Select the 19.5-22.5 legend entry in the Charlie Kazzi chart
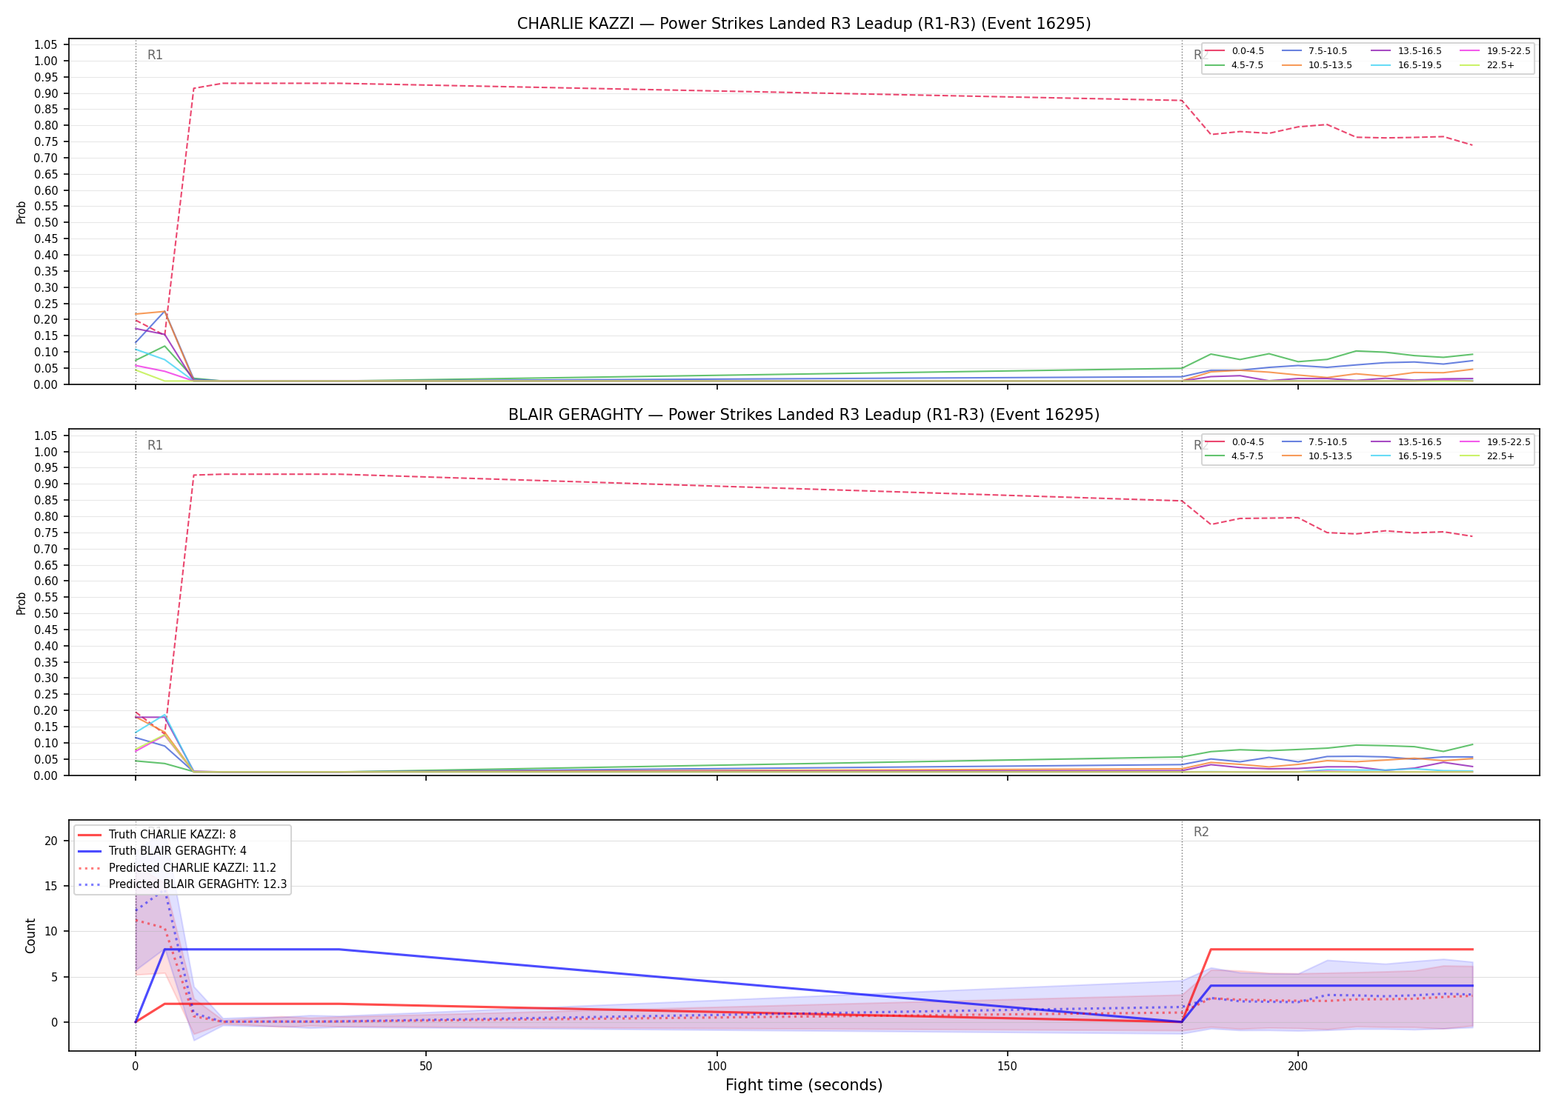Image resolution: width=1556 pixels, height=1111 pixels. 1496,51
